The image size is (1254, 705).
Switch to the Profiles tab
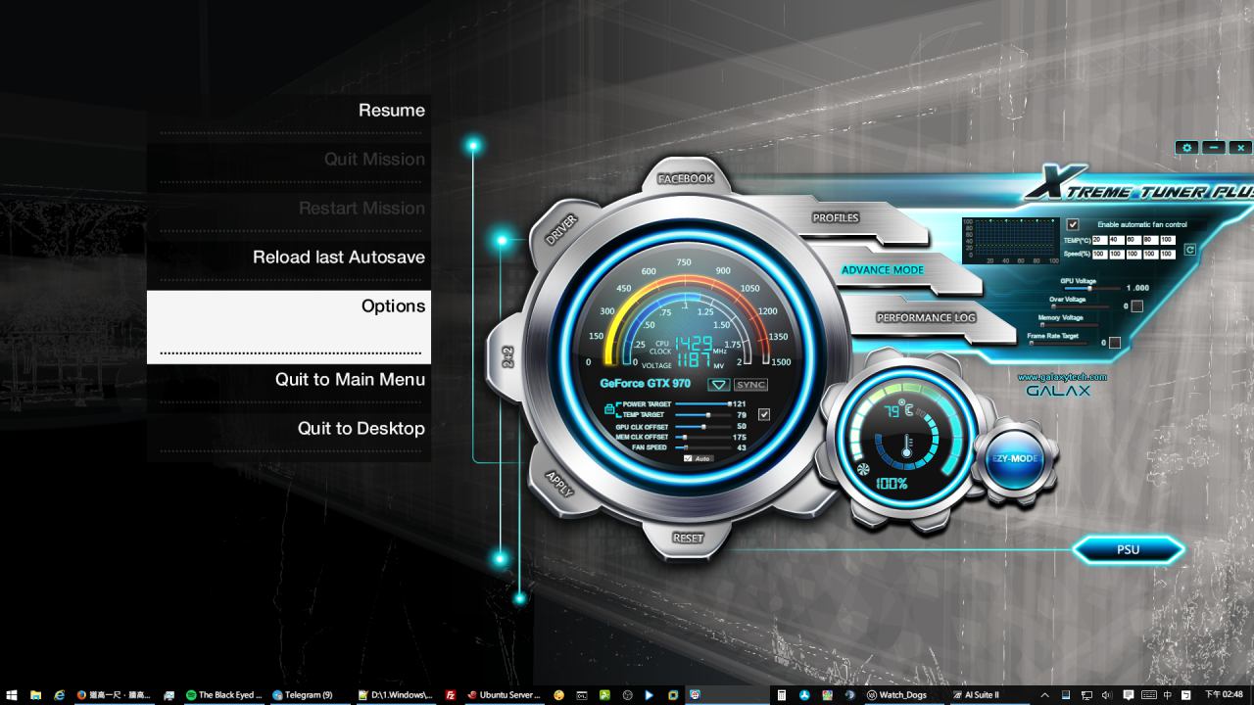[835, 218]
